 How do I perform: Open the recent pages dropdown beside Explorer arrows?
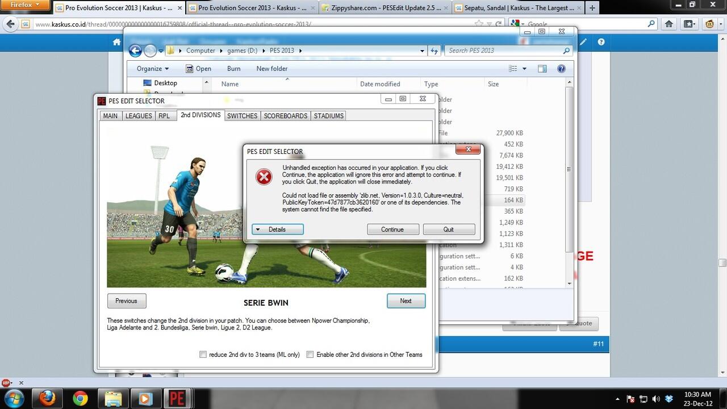tap(161, 51)
